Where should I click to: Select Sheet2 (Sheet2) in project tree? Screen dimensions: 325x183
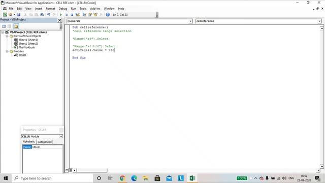28,44
